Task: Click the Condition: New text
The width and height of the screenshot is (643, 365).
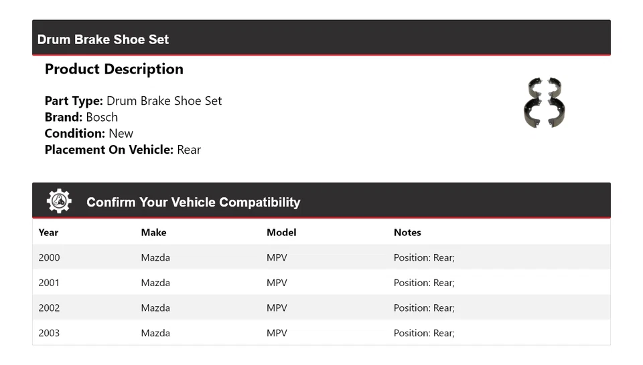Action: (89, 133)
